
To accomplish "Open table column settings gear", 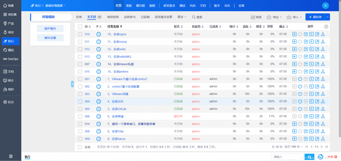I will click(326, 27).
